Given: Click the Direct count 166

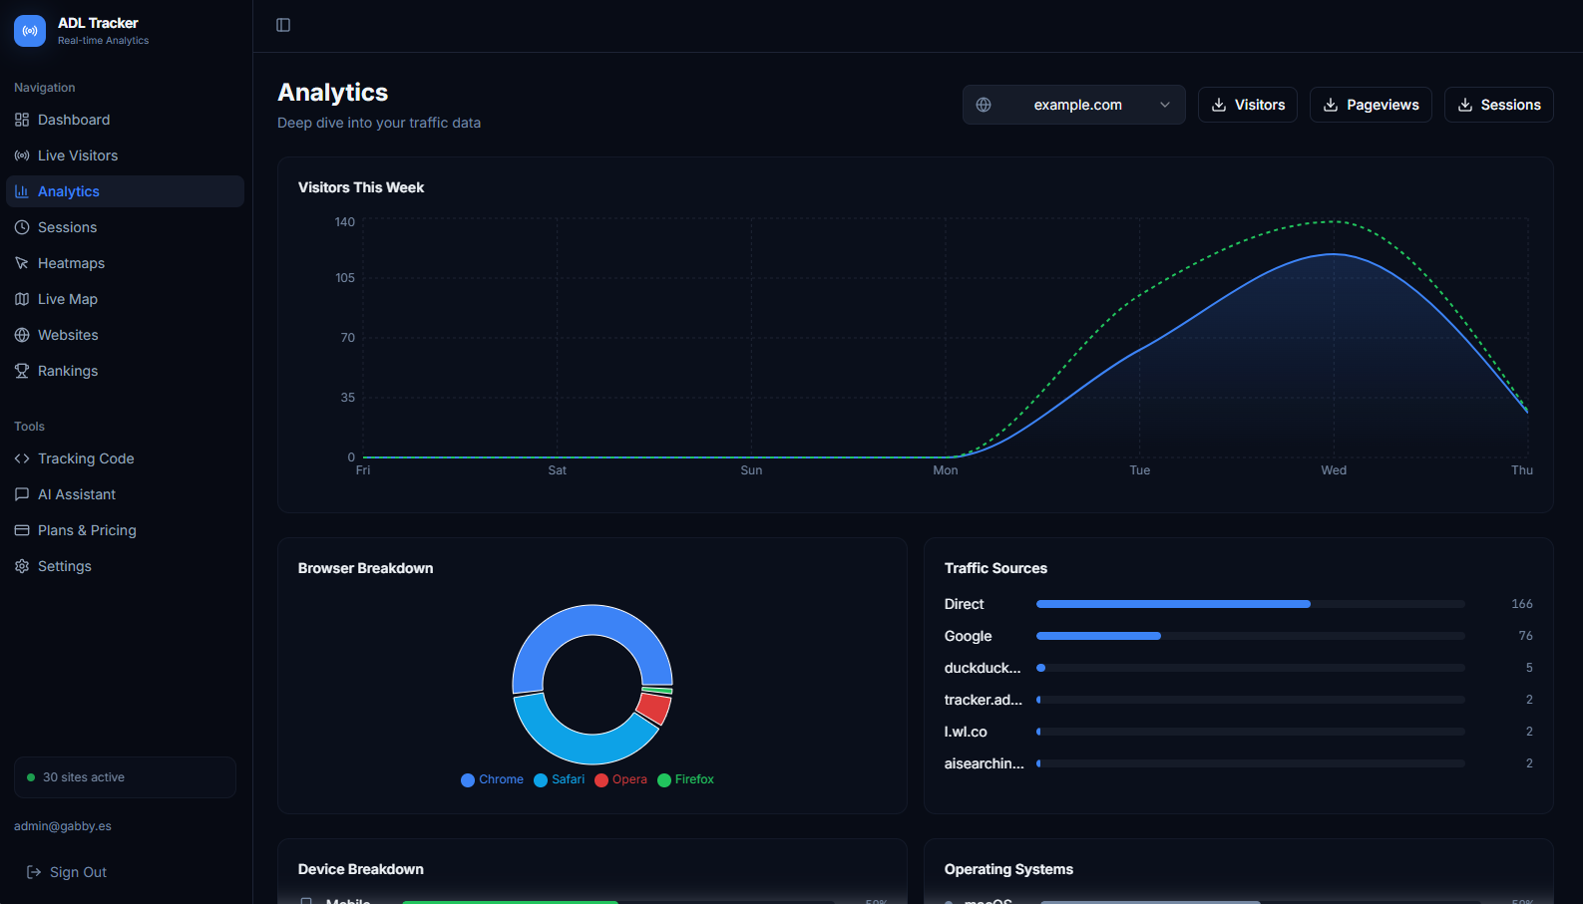Looking at the screenshot, I should click(1522, 604).
